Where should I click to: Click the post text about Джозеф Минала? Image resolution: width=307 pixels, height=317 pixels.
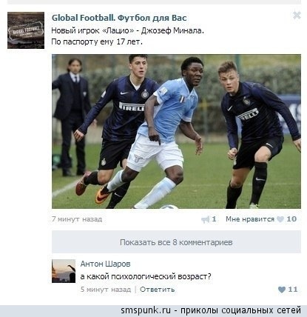coord(127,36)
